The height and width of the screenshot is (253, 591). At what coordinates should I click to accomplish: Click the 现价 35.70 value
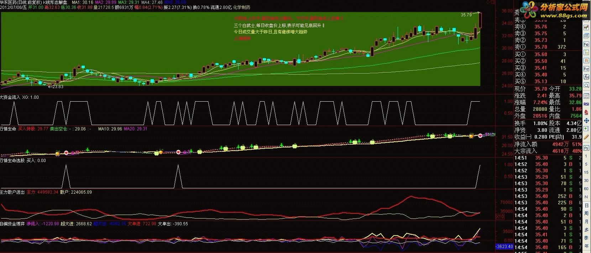pos(541,89)
